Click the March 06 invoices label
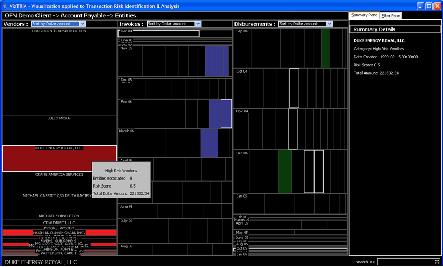The height and width of the screenshot is (267, 443). (x=126, y=131)
